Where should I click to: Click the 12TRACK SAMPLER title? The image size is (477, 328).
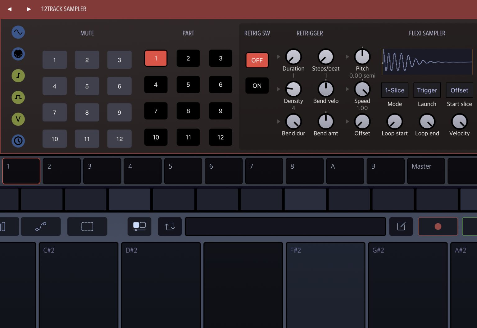coord(64,9)
